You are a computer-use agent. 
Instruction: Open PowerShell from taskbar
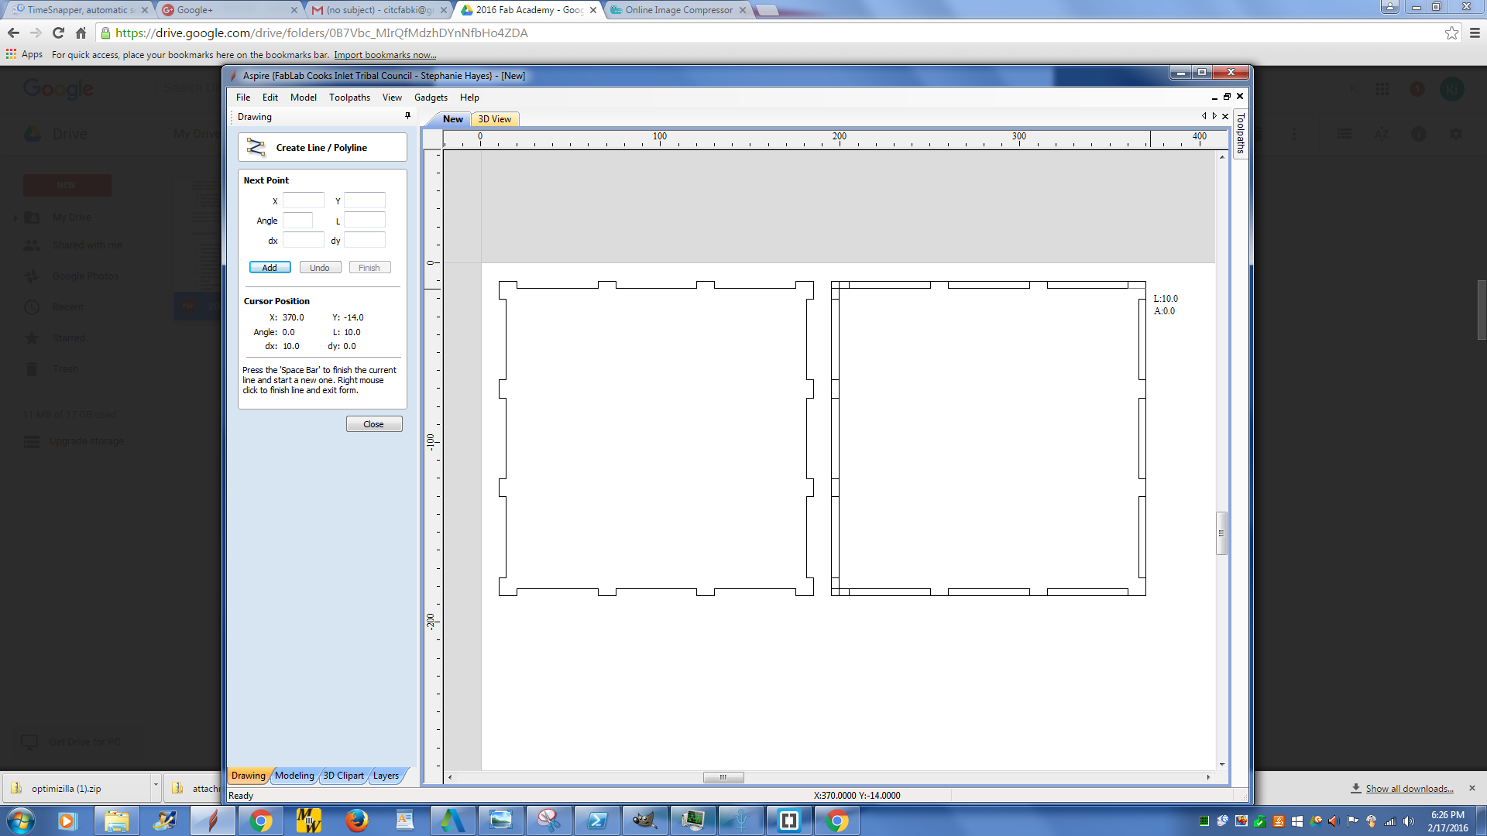(x=596, y=821)
